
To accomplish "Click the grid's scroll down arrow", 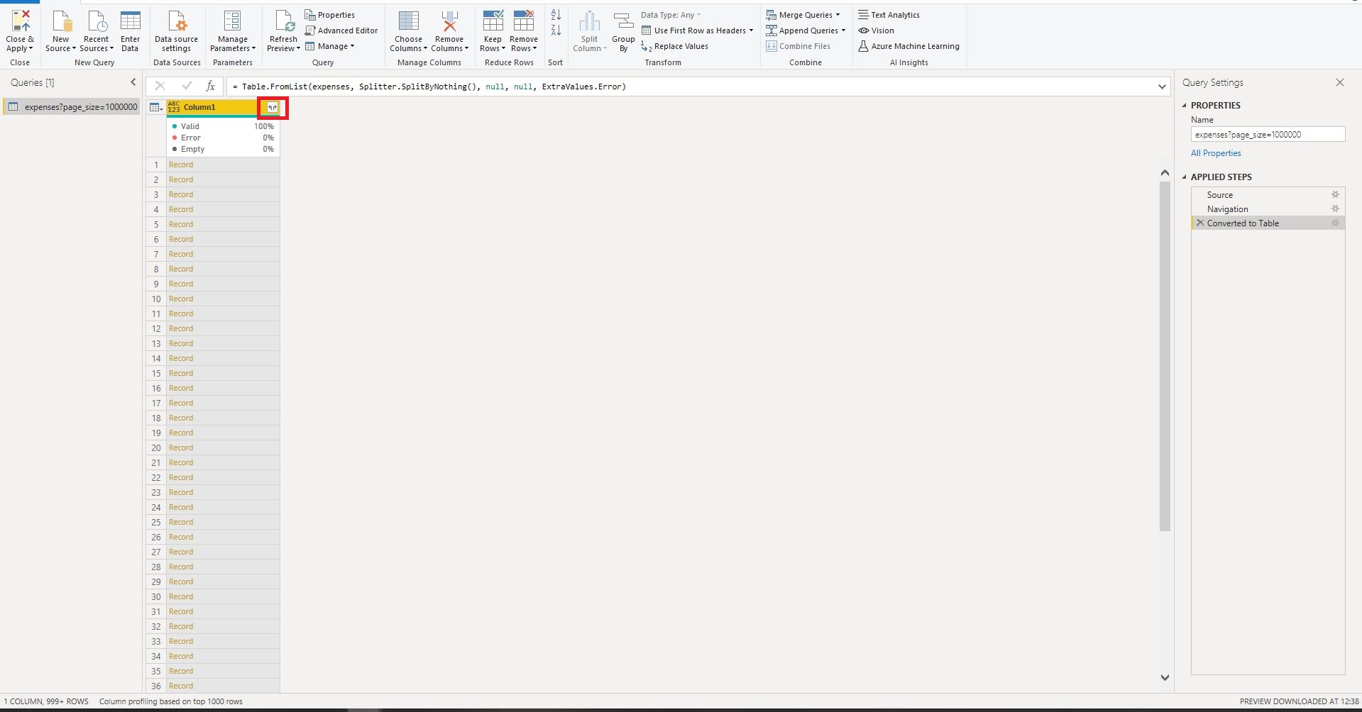I will [1165, 677].
